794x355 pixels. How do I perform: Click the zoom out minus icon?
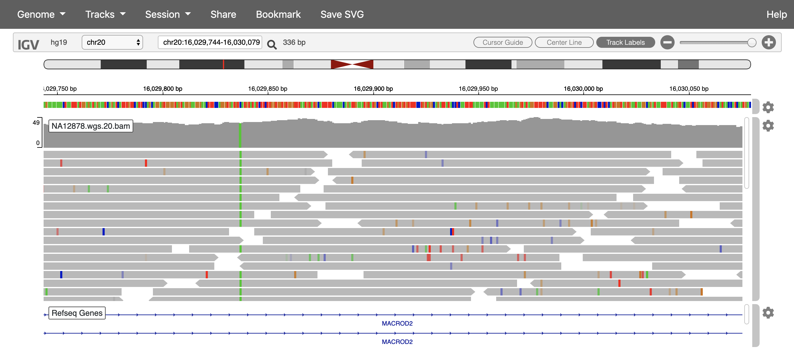point(667,42)
